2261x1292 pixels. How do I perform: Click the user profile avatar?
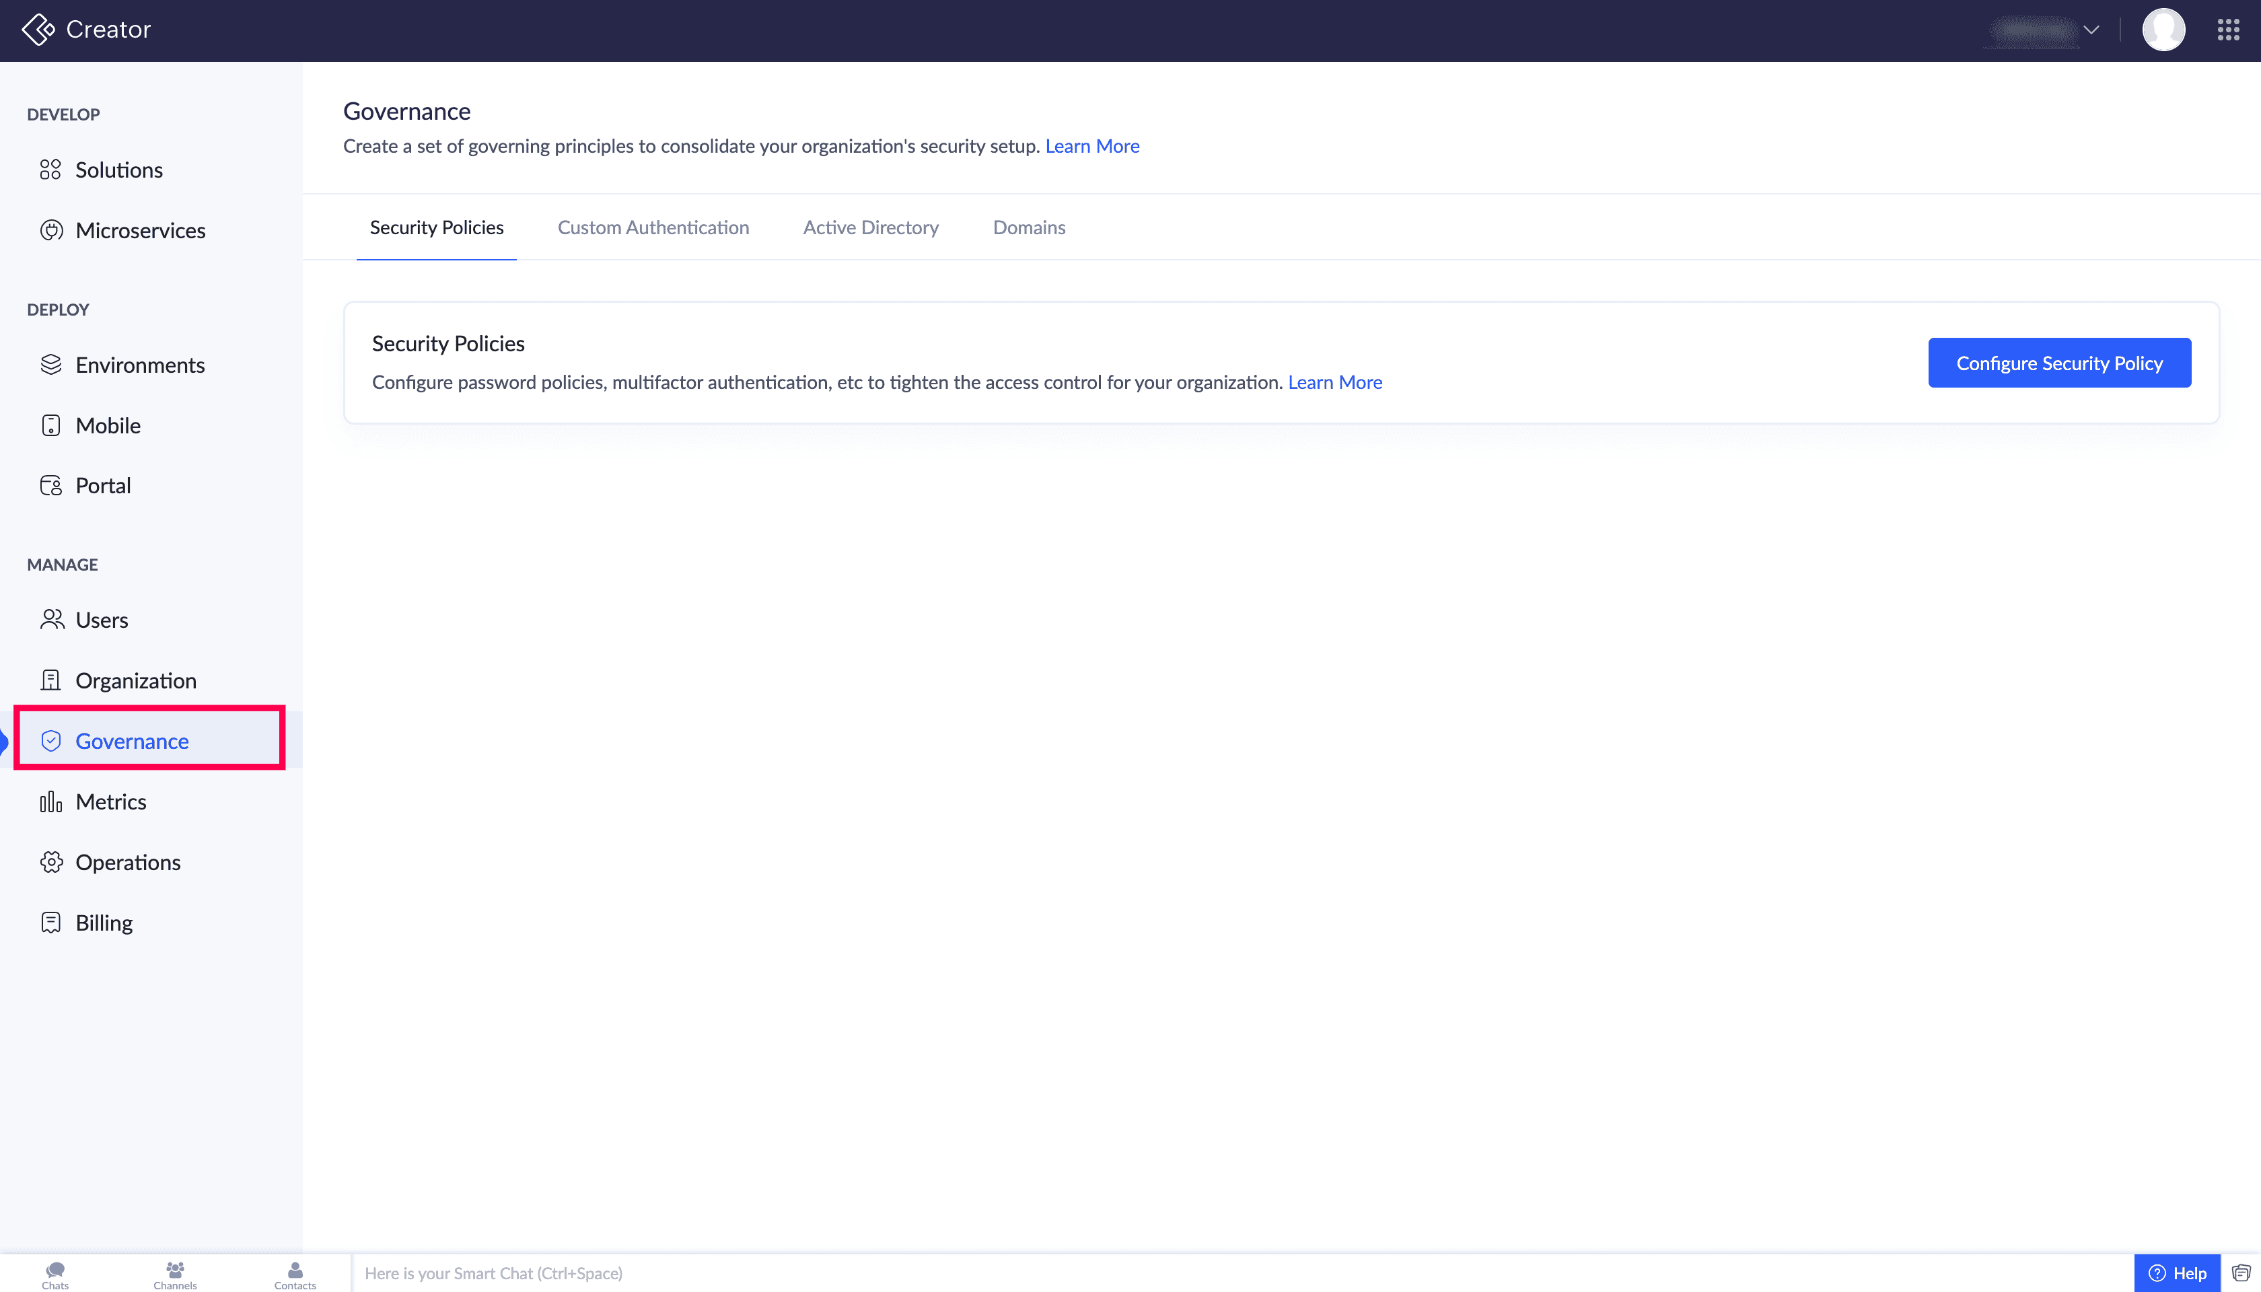tap(2163, 30)
